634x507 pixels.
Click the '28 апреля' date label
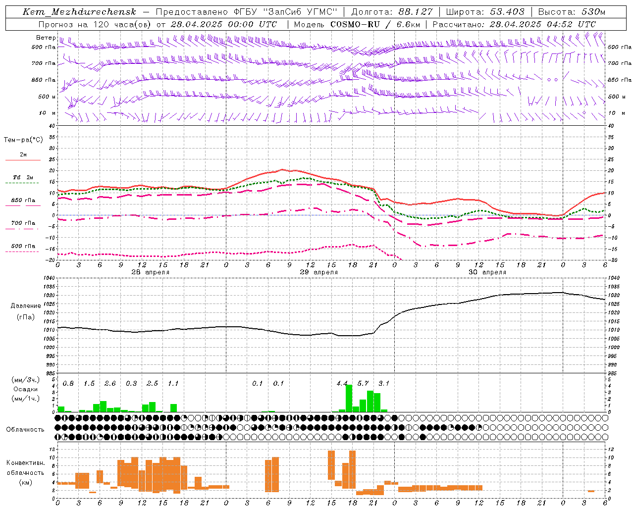(151, 272)
